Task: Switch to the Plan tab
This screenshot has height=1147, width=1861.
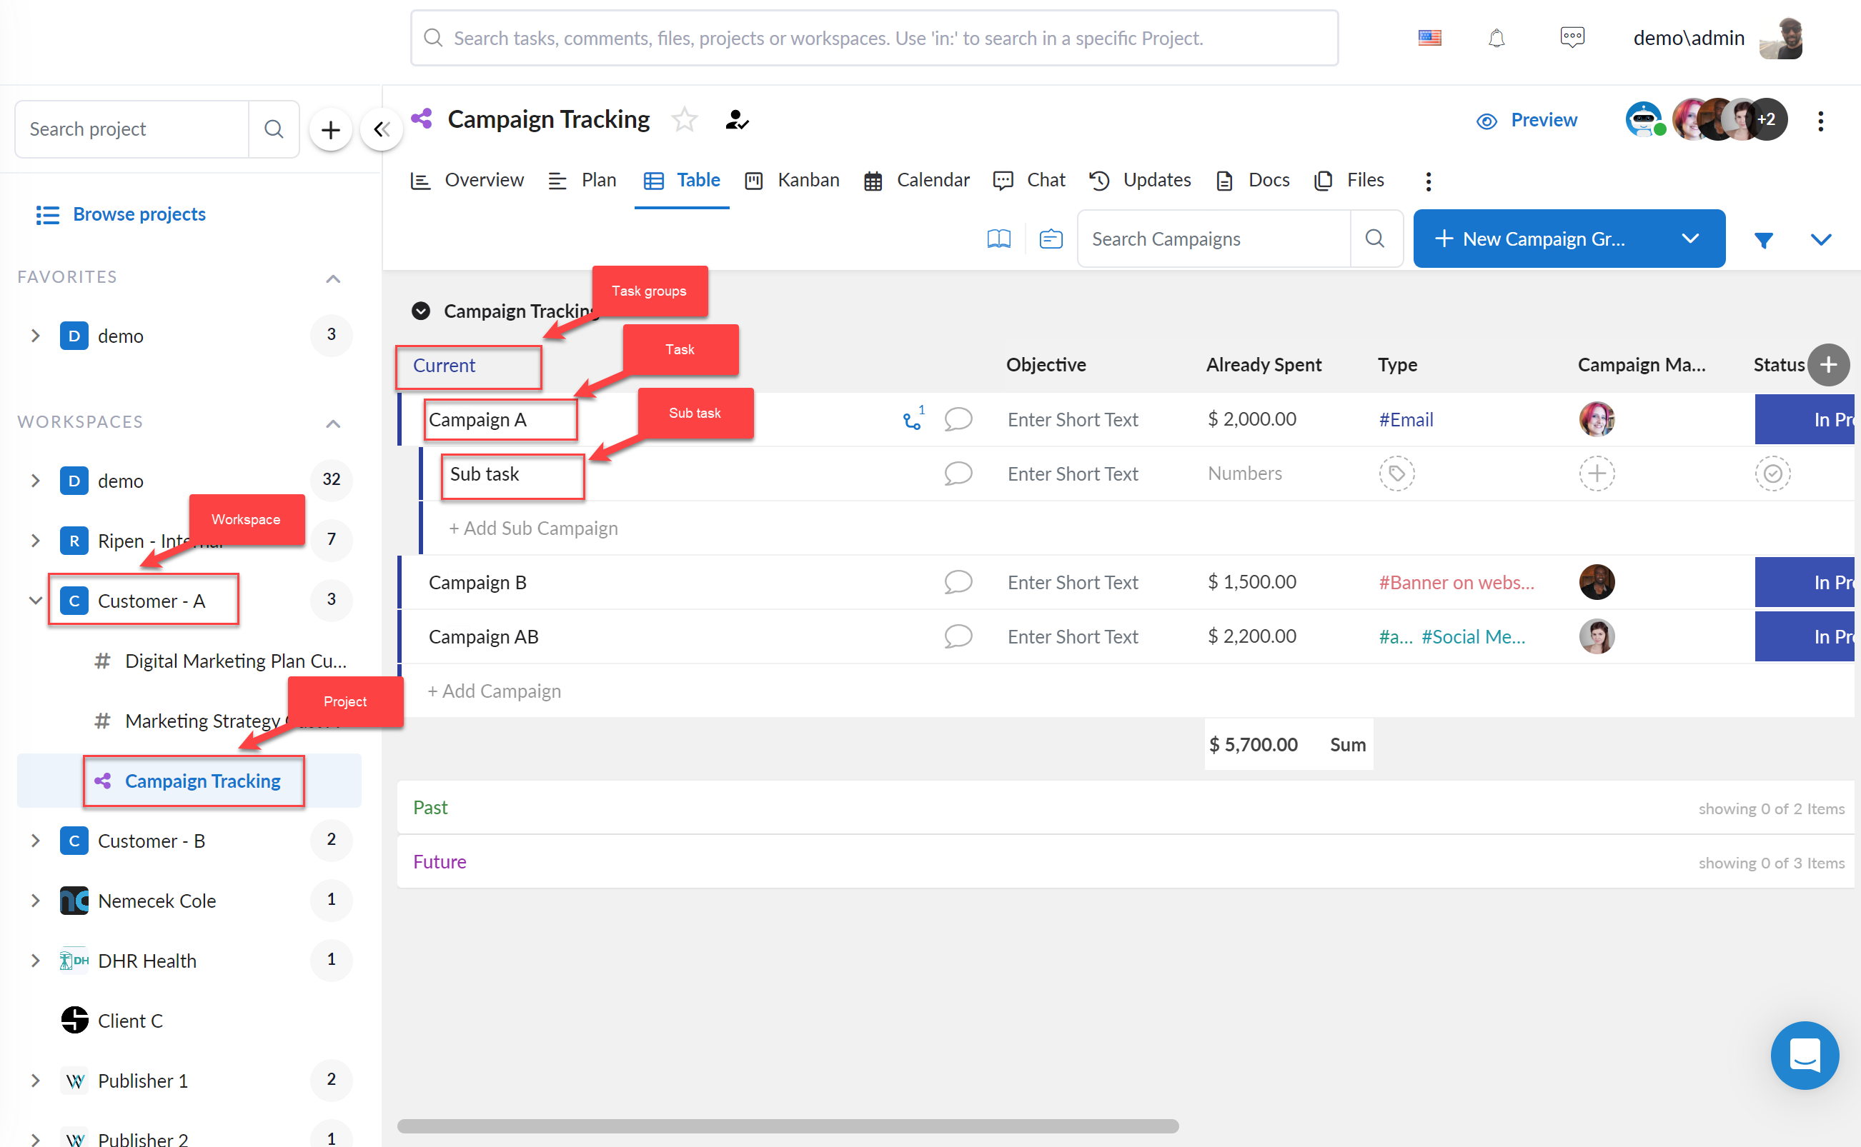Action: 582,181
